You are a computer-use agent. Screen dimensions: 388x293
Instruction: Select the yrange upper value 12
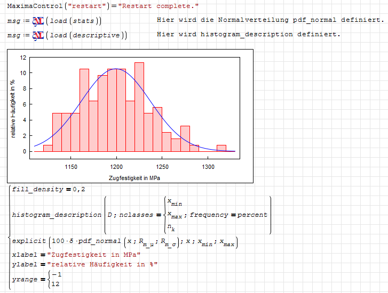(x=55, y=283)
